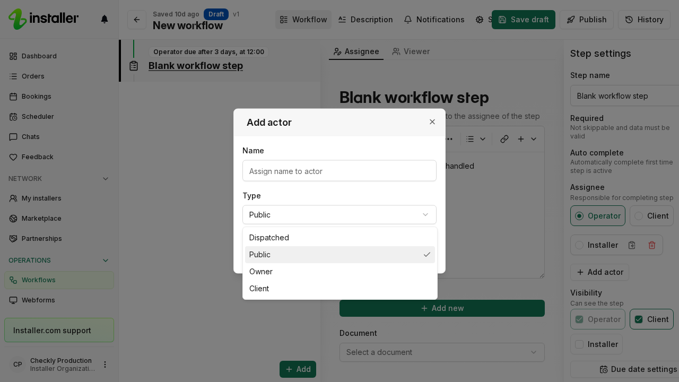The image size is (679, 382).
Task: Choose Public from type list
Action: coord(340,255)
